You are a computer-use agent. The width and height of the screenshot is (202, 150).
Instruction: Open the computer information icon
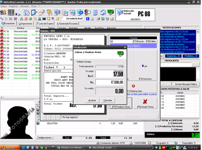click(x=80, y=12)
